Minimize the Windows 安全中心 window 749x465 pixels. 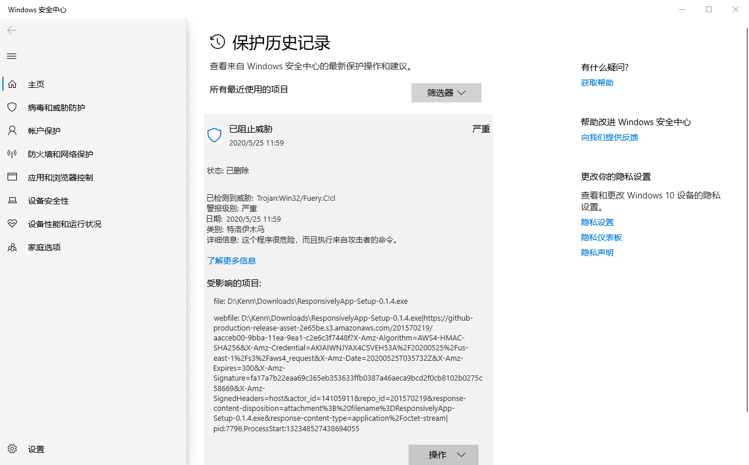coord(682,9)
